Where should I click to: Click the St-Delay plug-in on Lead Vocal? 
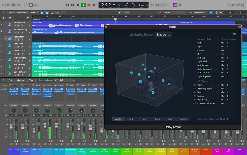[x=48, y=96]
